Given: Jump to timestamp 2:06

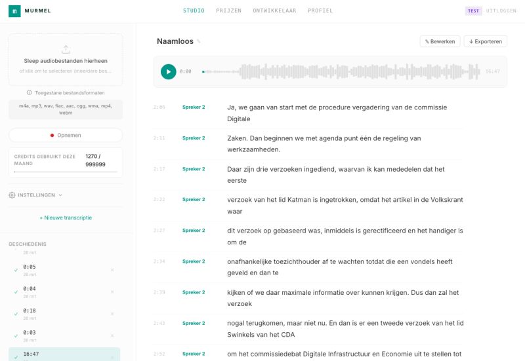Looking at the screenshot, I should pyautogui.click(x=159, y=107).
